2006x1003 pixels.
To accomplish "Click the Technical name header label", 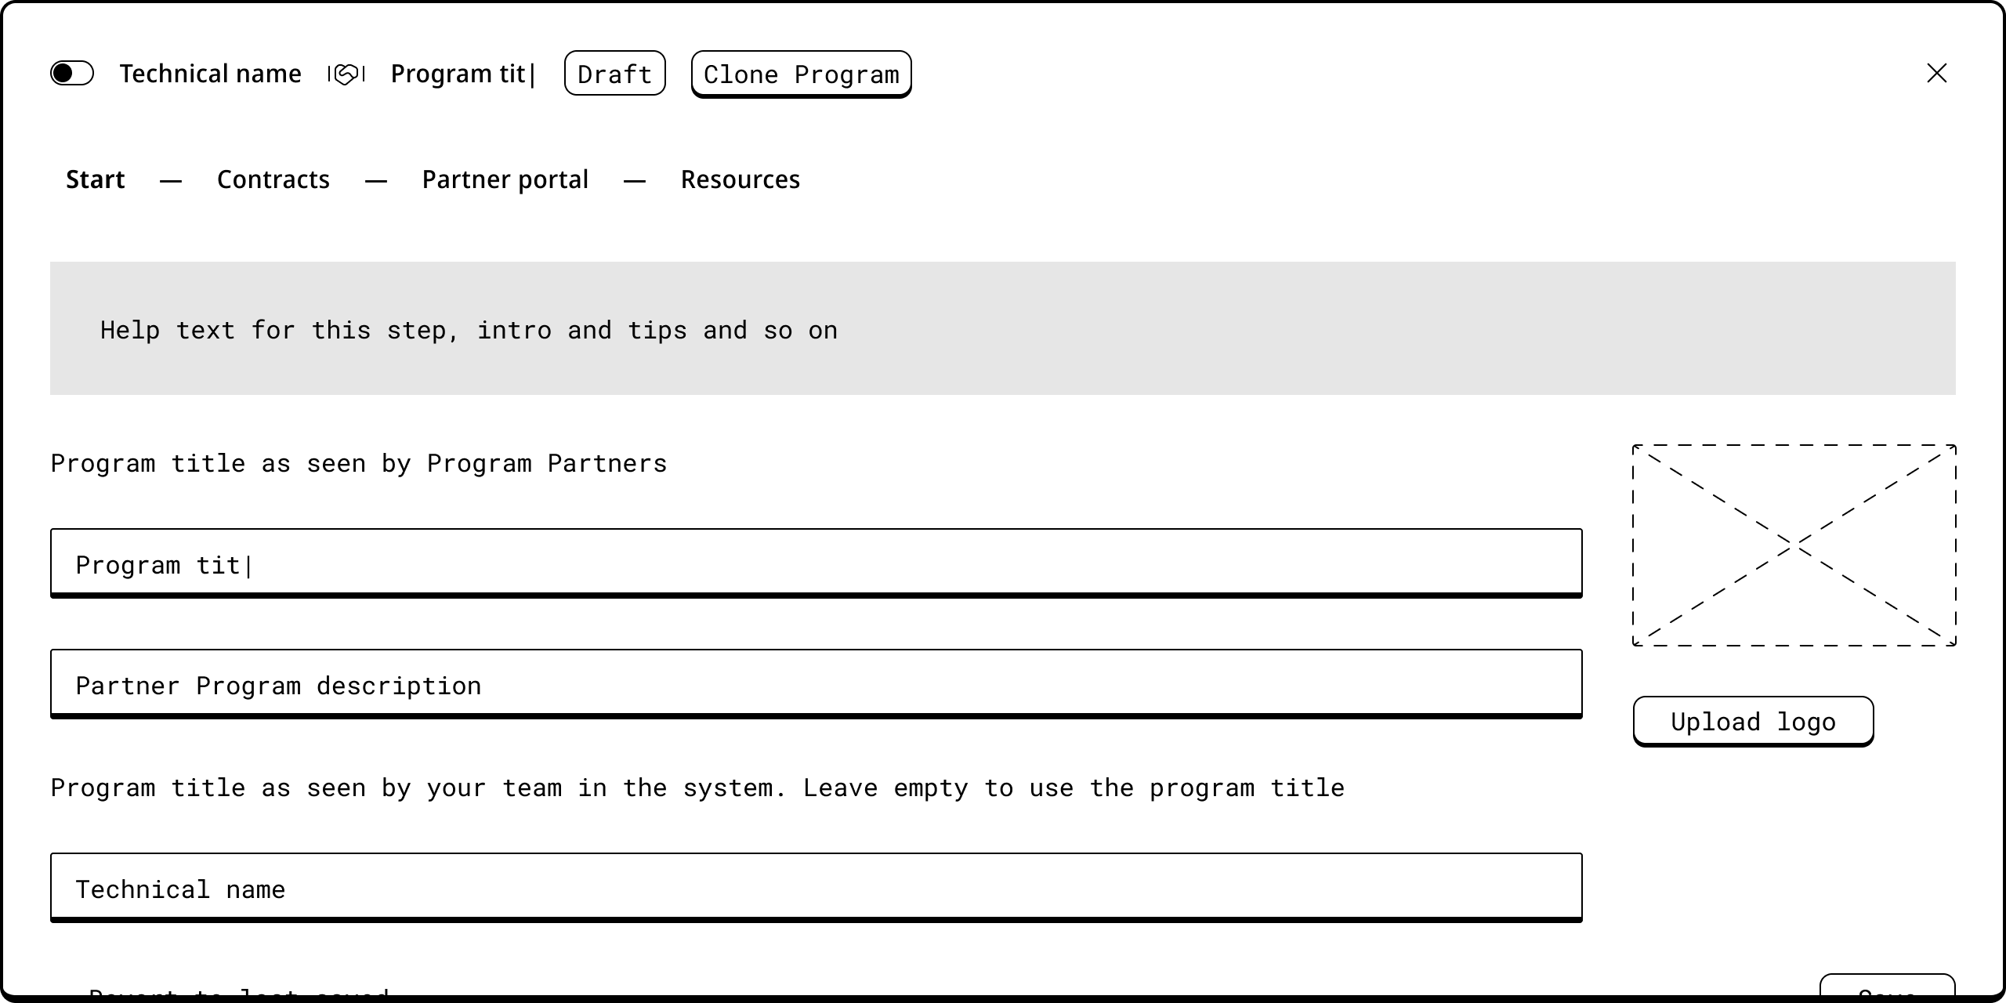I will 210,74.
